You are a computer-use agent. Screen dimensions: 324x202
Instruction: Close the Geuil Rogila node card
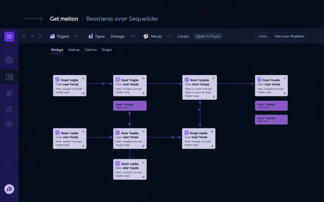point(83,78)
